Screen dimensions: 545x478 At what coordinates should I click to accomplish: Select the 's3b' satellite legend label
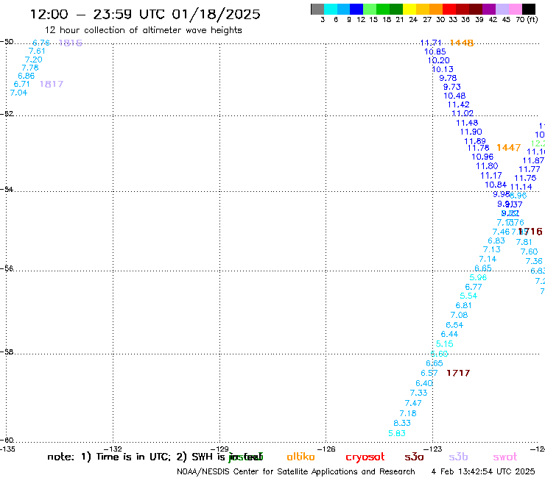point(458,457)
